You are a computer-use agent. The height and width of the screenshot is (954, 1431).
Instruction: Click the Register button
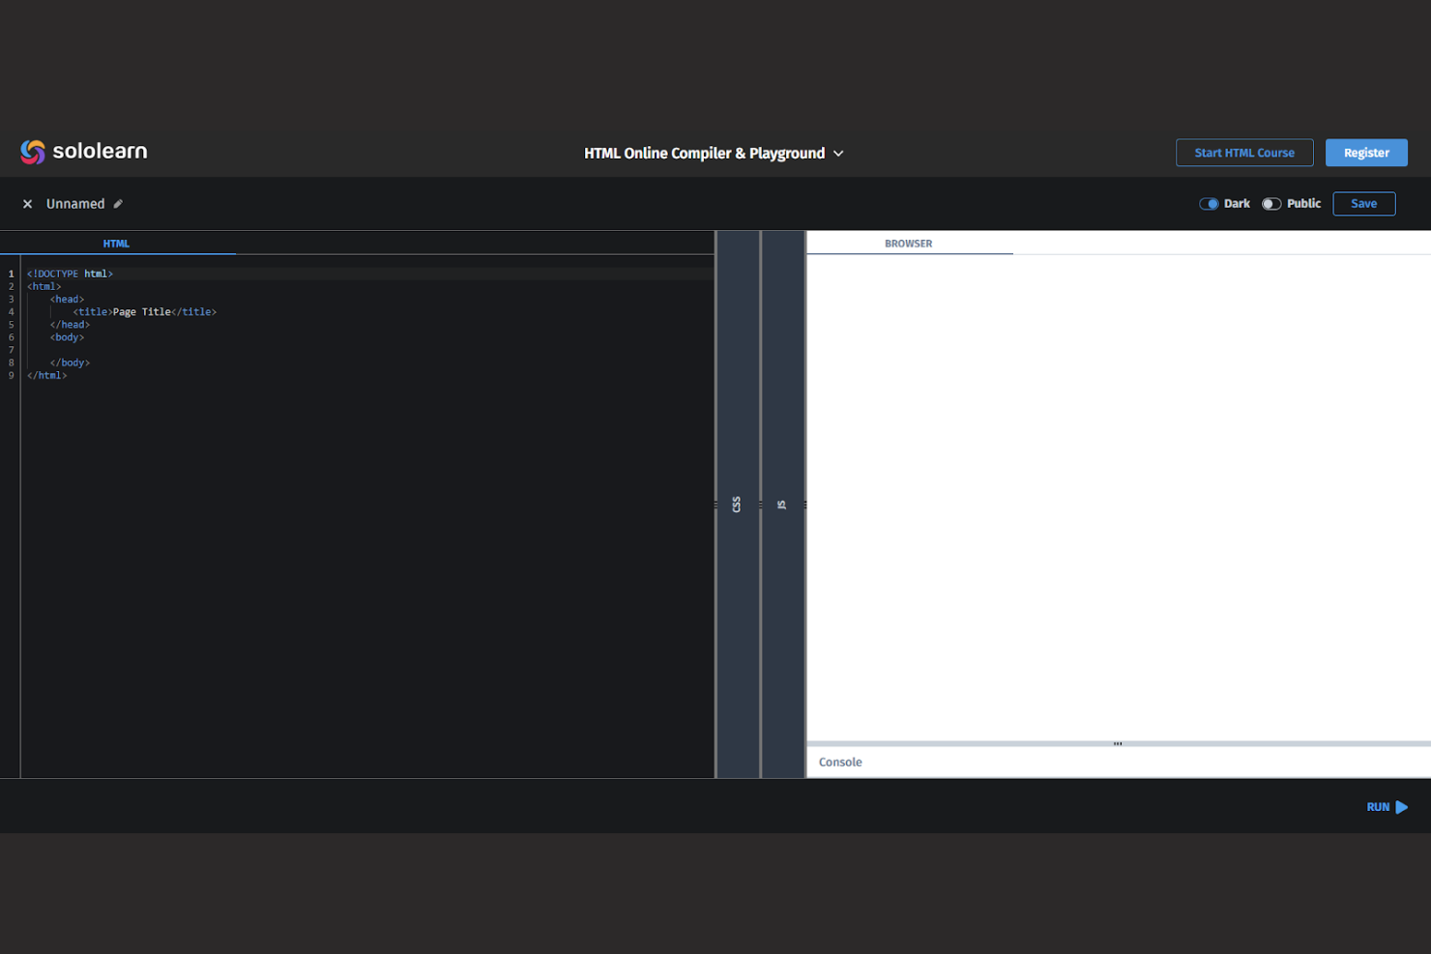click(x=1366, y=152)
